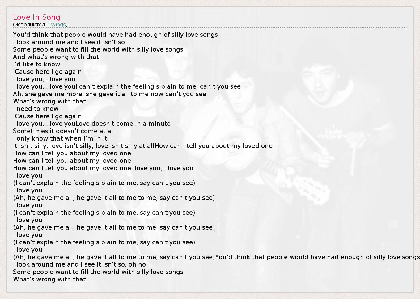Screen dimensions: 420x299
Task: Open the Wings artist link
Action: click(58, 25)
